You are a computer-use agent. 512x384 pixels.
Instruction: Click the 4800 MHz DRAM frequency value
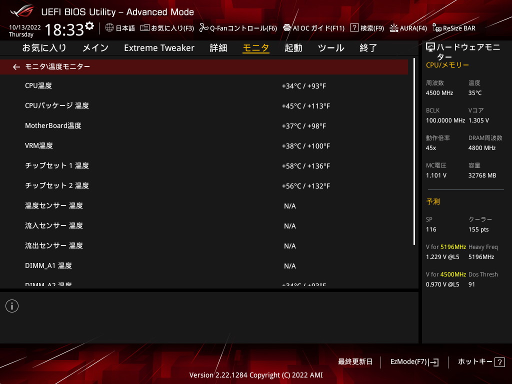[482, 148]
